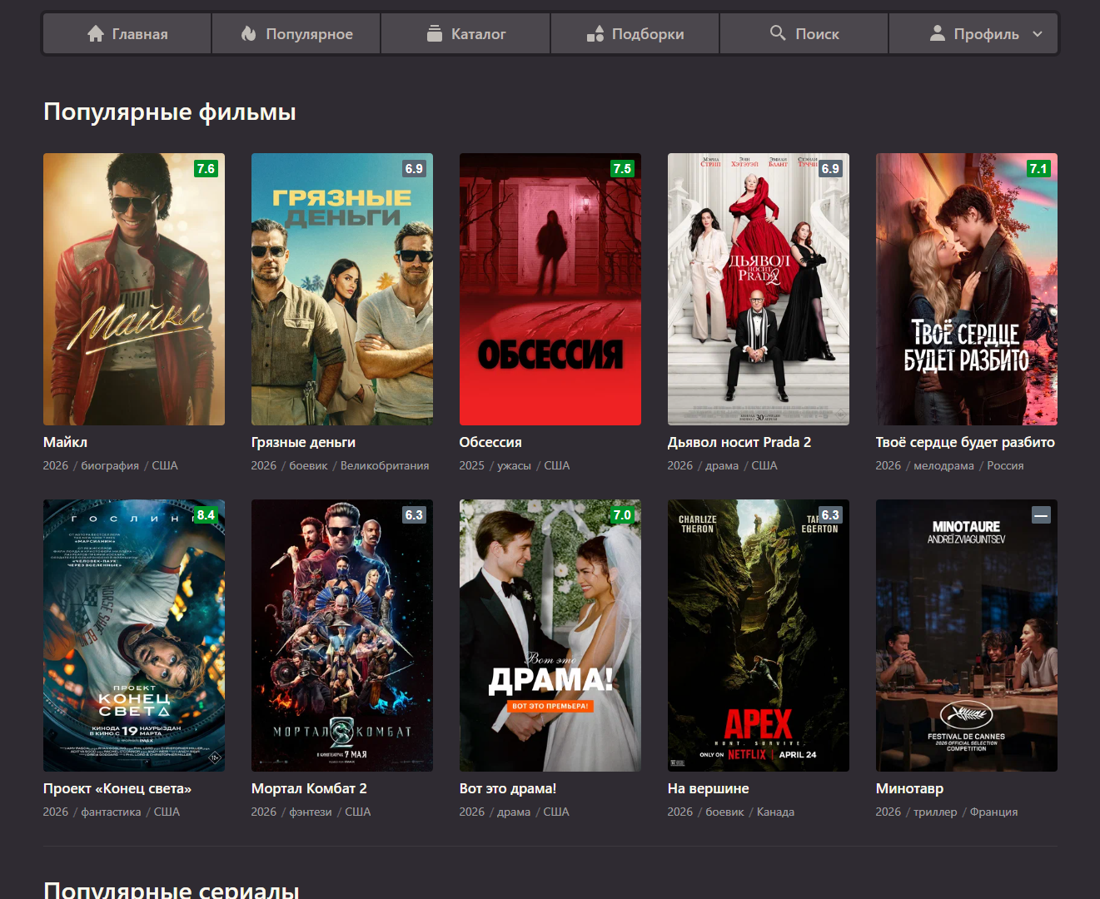The image size is (1100, 899).
Task: Select the фэнтези genre link
Action: pyautogui.click(x=311, y=812)
